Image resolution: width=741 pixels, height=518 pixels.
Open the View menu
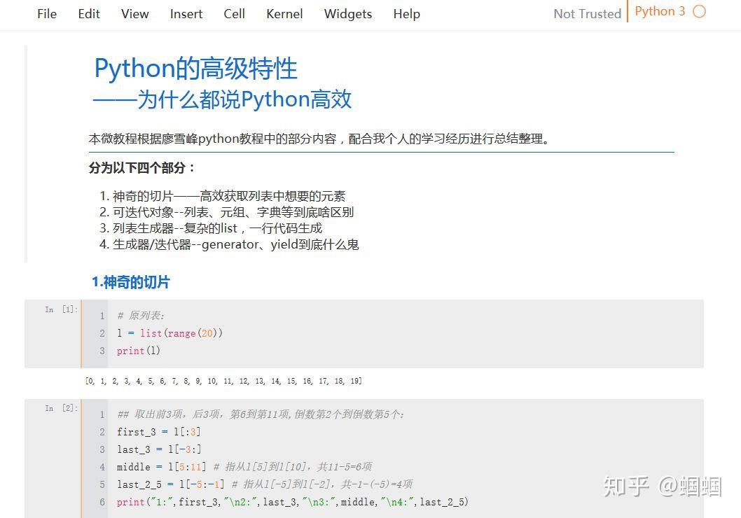[134, 14]
